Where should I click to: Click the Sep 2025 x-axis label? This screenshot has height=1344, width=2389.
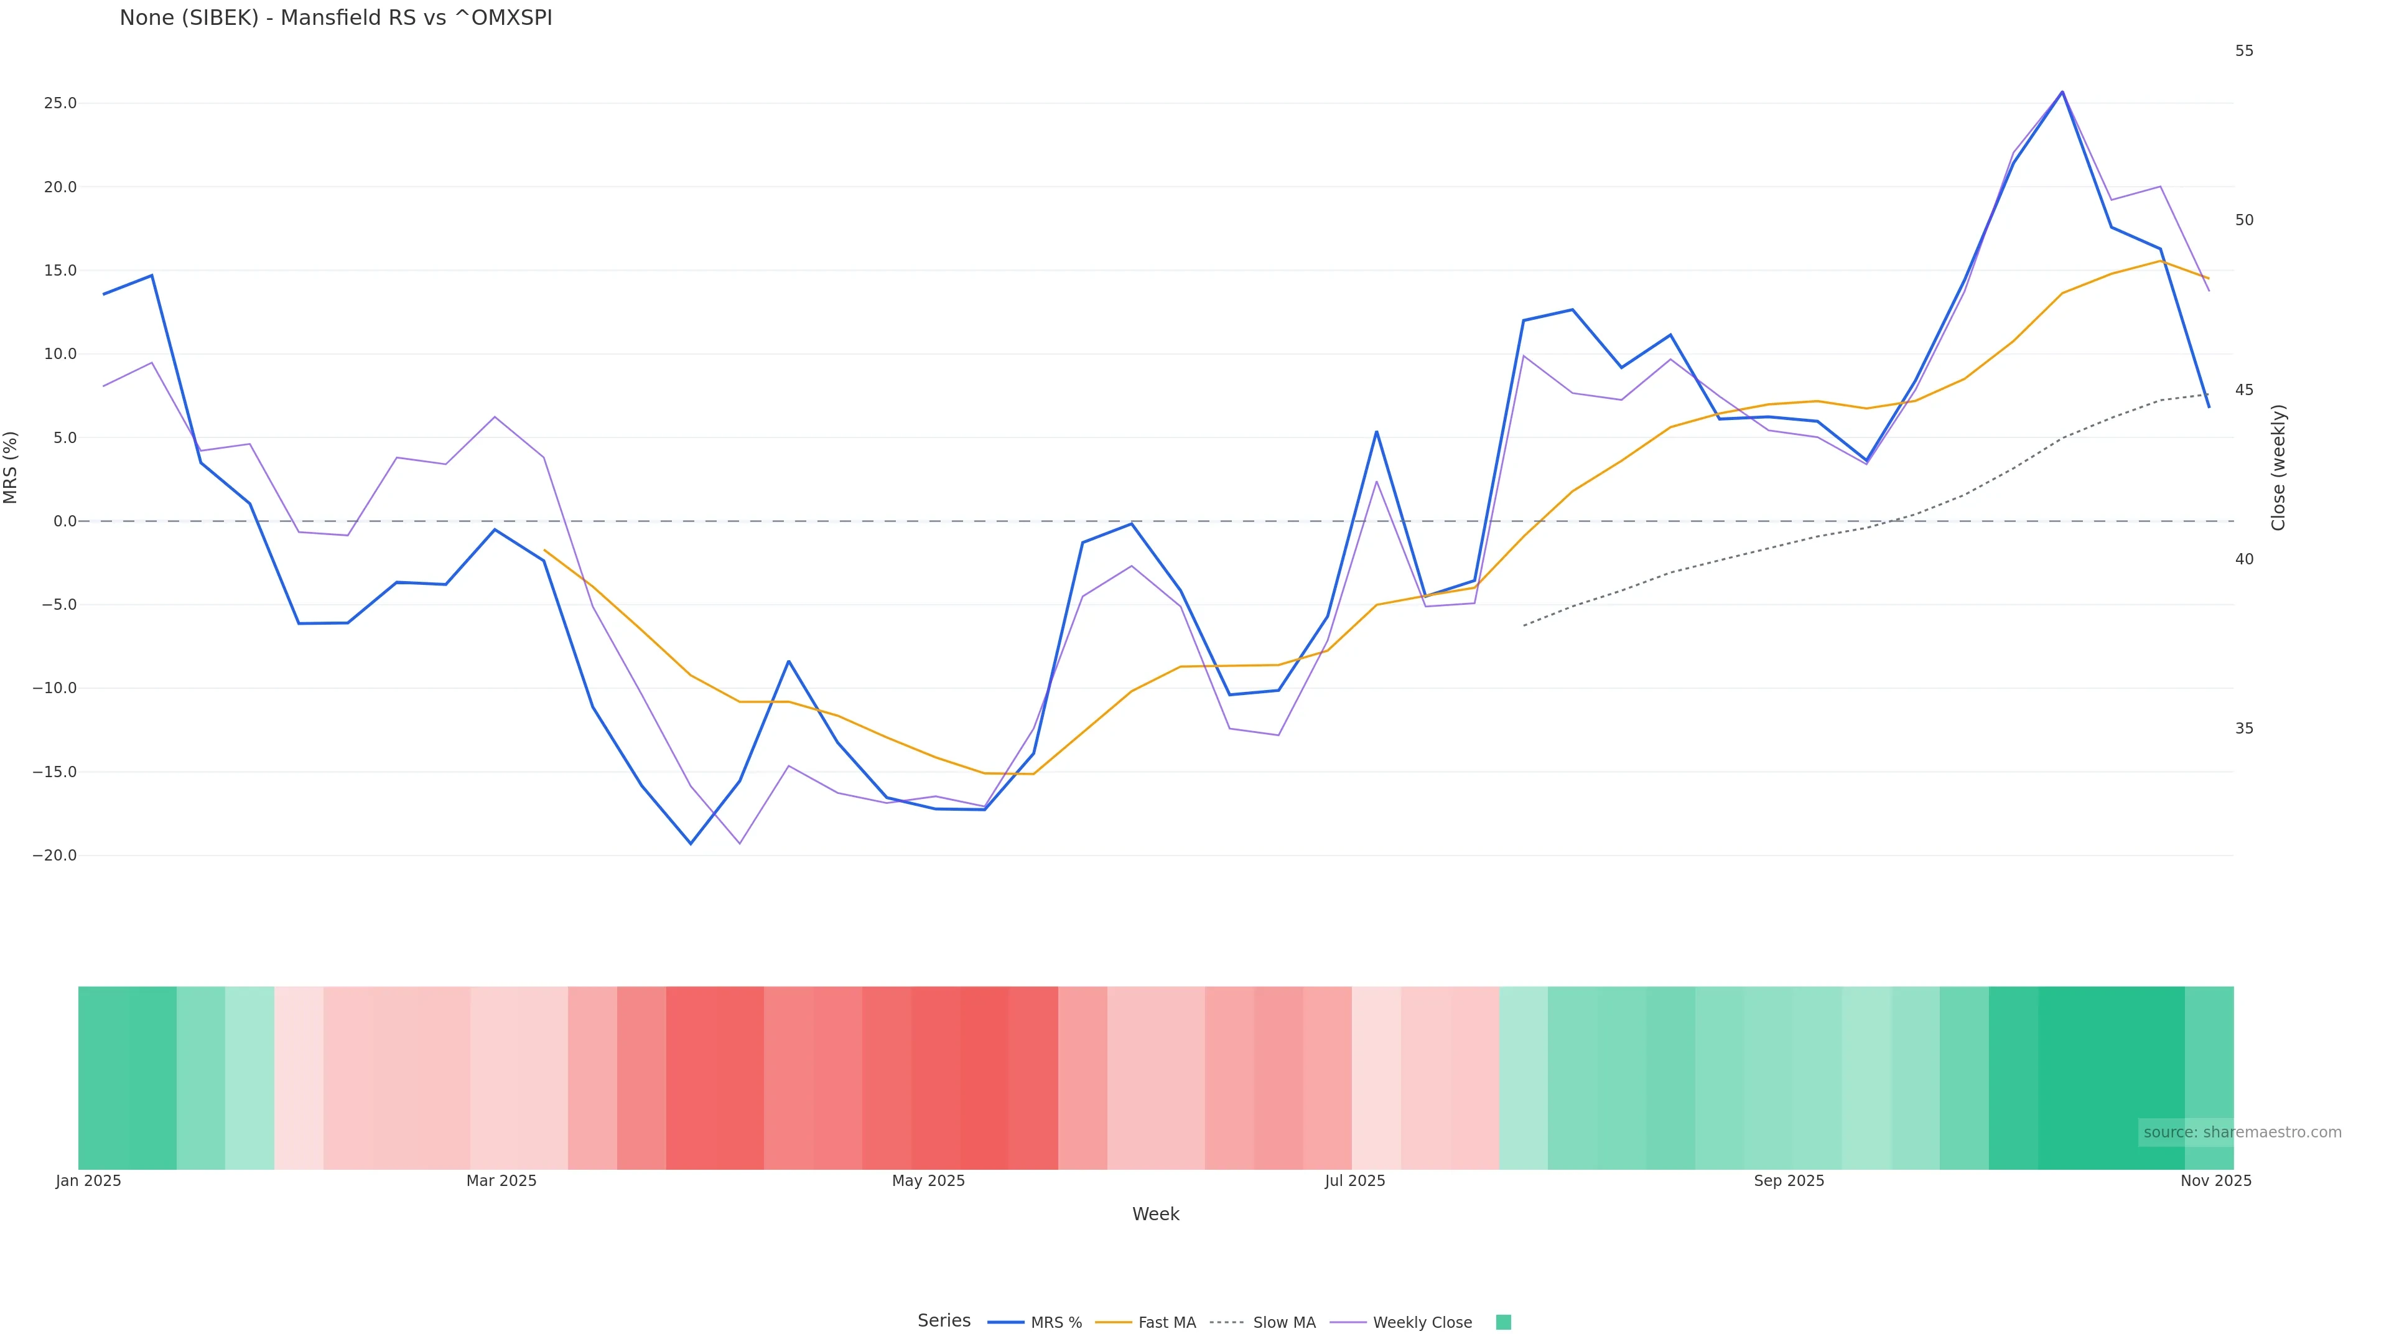click(x=1789, y=1181)
